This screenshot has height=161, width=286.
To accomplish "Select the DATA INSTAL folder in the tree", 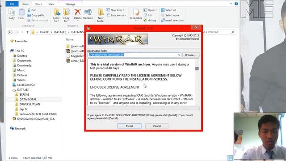I will pyautogui.click(x=26, y=99).
